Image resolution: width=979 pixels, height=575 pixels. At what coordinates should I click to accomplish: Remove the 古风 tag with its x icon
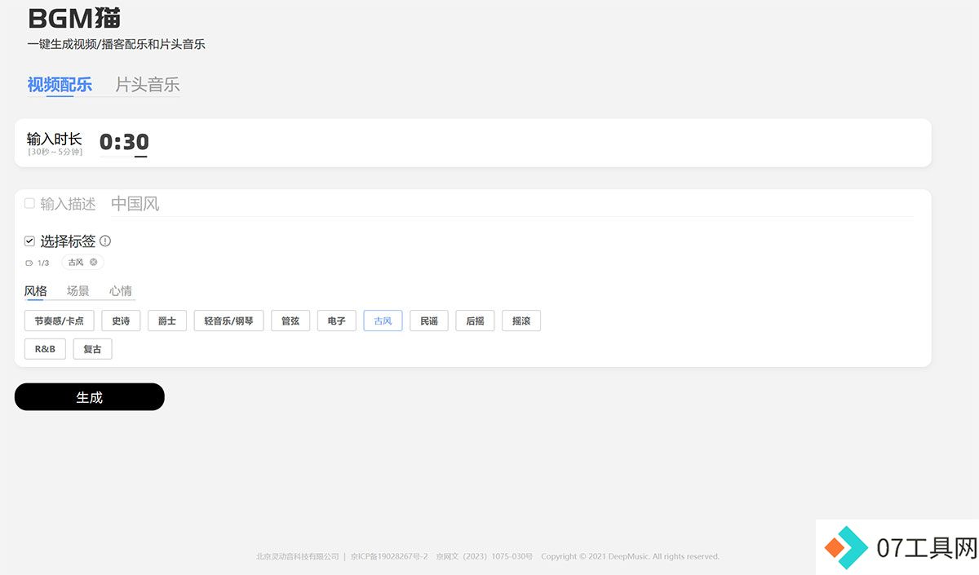point(94,263)
